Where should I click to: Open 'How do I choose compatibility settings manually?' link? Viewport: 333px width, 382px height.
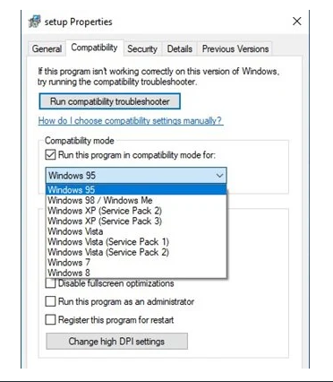[131, 121]
